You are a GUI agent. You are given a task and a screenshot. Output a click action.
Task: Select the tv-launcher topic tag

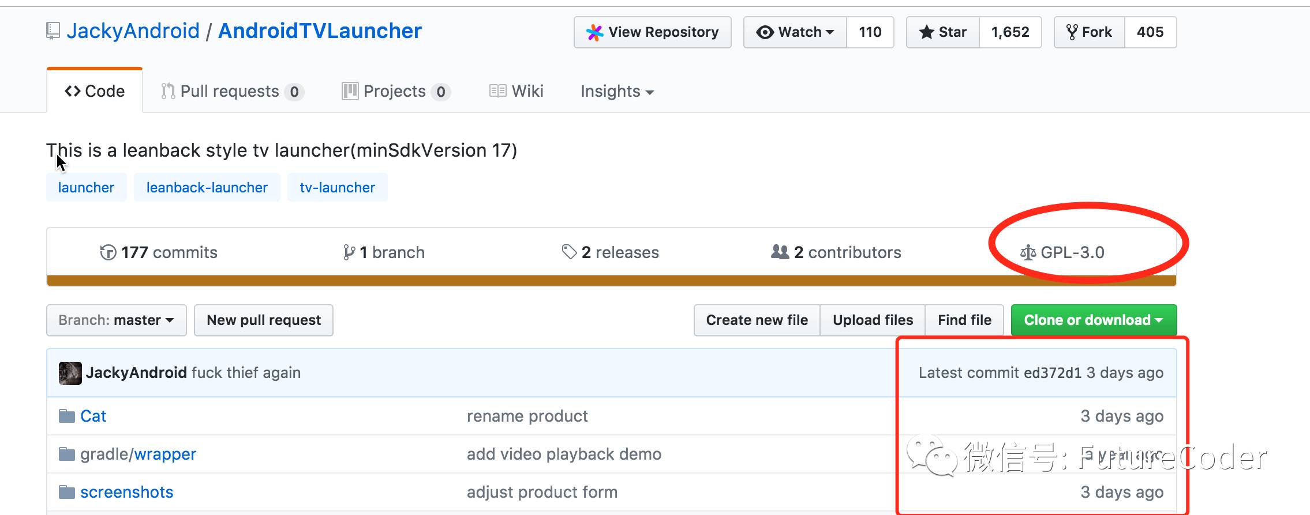pyautogui.click(x=337, y=187)
